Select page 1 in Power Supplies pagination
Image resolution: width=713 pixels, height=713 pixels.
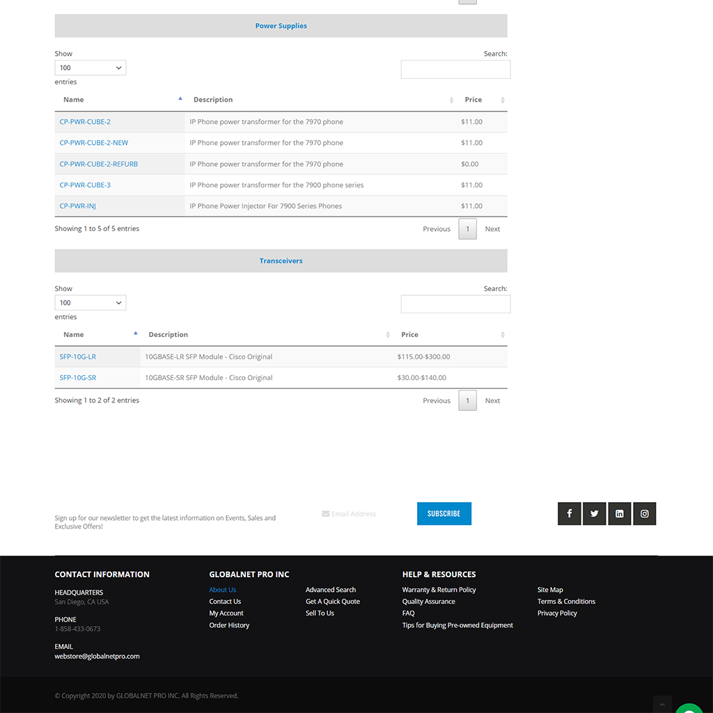(467, 228)
